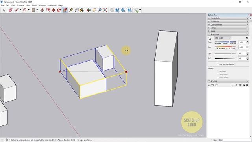Enable Use sun for shading
The image size is (252, 142).
pyautogui.click(x=218, y=64)
